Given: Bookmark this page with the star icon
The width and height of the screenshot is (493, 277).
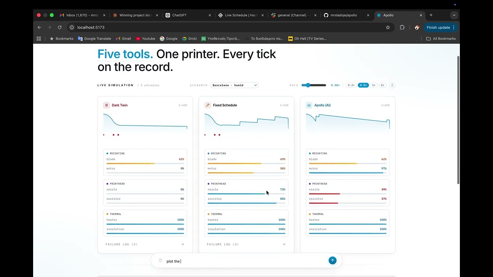Looking at the screenshot, I should click(388, 27).
